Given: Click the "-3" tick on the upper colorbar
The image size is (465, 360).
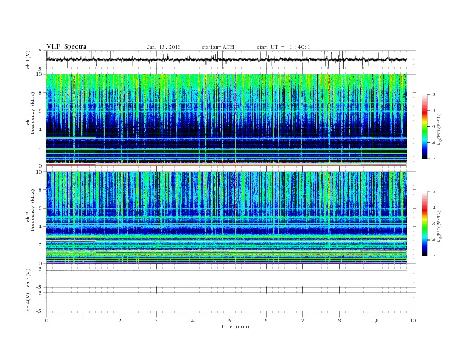Looking at the screenshot, I should tap(433, 95).
